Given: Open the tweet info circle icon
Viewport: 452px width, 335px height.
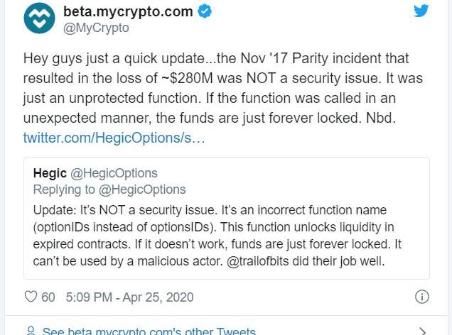Looking at the screenshot, I should (421, 297).
